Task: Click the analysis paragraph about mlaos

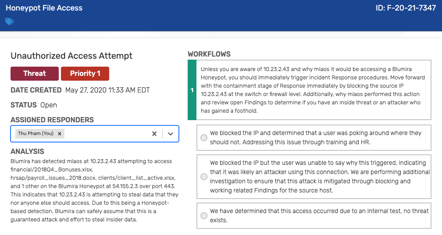Action: tap(94, 190)
